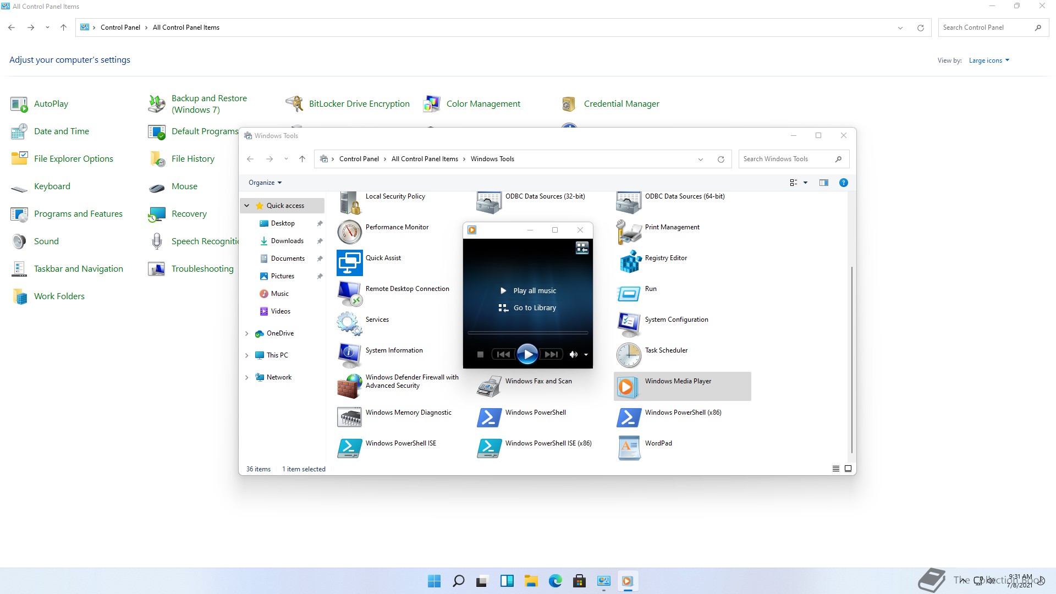This screenshot has height=594, width=1056.
Task: Open recent locations dropdown in Control Panel
Action: point(47,28)
